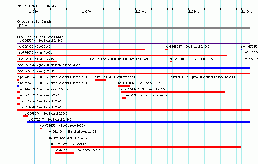Image resolution: width=258 pixels, height=164 pixels.
Task: Select nsv508211 (Teague2010) label
Action: pos(37,59)
